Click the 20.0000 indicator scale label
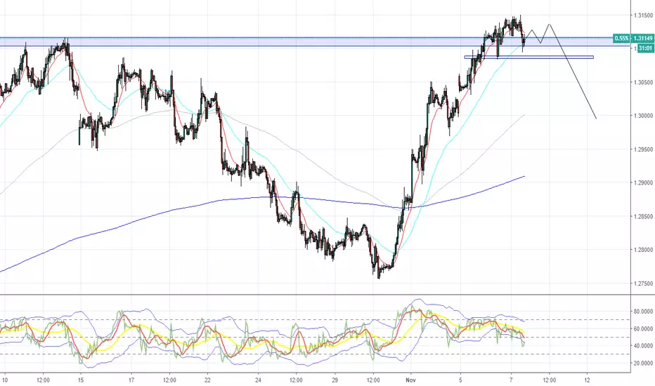This screenshot has height=386, width=655. pyautogui.click(x=643, y=364)
